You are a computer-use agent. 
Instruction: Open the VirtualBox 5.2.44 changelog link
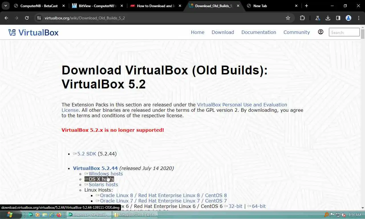click(95, 168)
